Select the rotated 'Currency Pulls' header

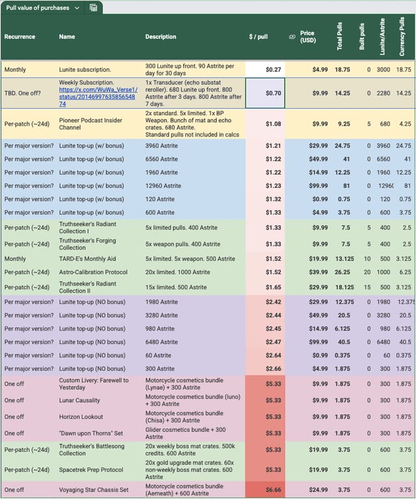(402, 36)
